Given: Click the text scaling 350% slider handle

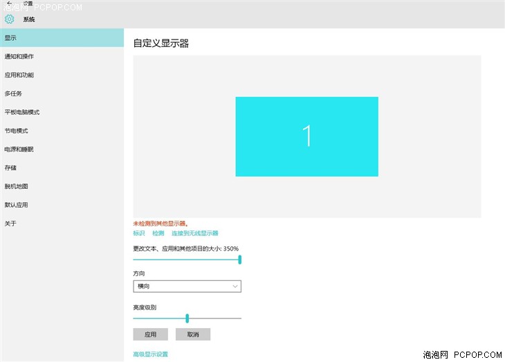Looking at the screenshot, I should (239, 260).
